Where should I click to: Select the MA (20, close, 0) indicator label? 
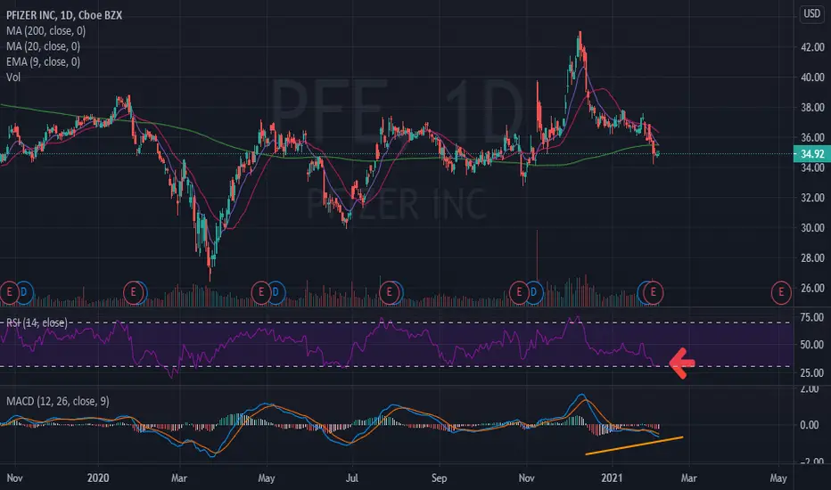[44, 46]
